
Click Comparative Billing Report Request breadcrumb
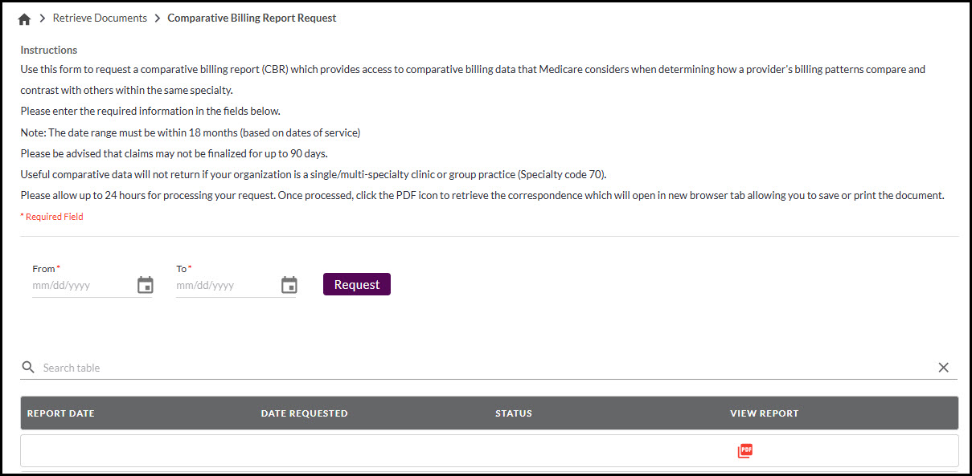point(252,18)
